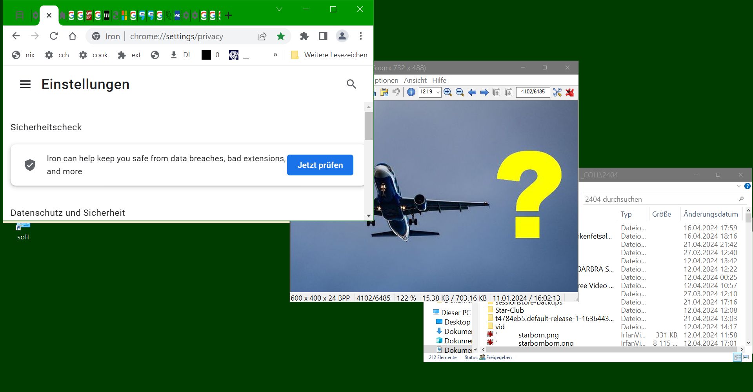Open the home page in Iron
The height and width of the screenshot is (392, 753).
73,36
